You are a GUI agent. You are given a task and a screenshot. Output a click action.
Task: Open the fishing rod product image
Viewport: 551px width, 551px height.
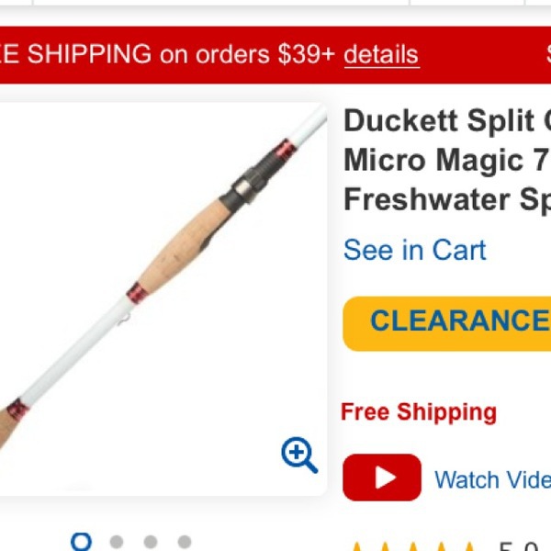click(163, 299)
